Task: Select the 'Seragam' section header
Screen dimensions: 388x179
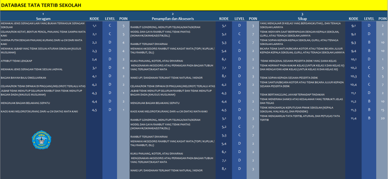Action: pyautogui.click(x=43, y=19)
